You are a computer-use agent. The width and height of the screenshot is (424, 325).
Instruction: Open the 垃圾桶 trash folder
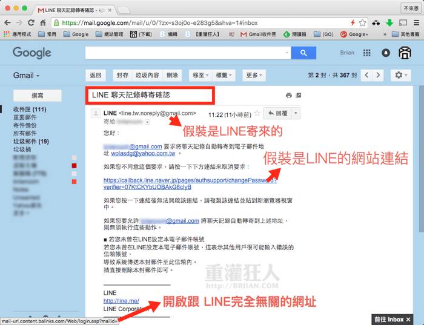pos(22,149)
